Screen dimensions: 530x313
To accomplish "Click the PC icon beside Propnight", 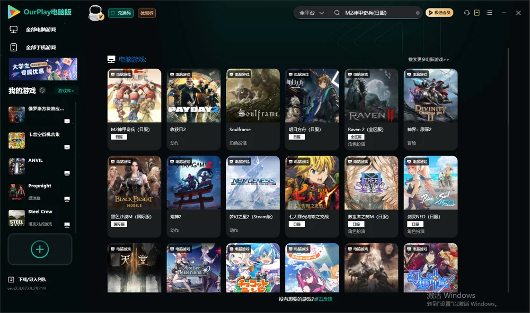I will point(67,199).
